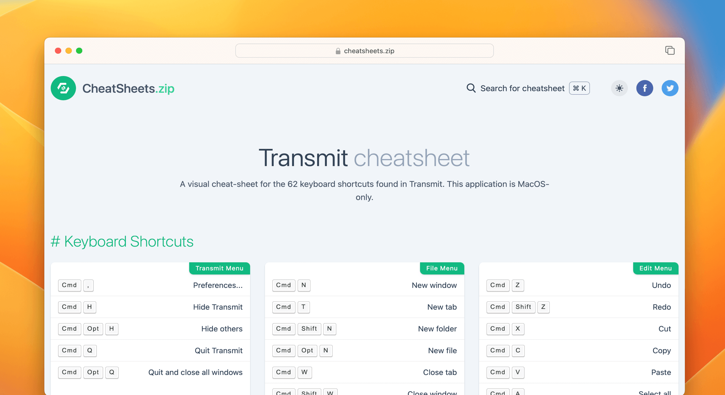
Task: Open the Facebook share icon
Action: [644, 88]
